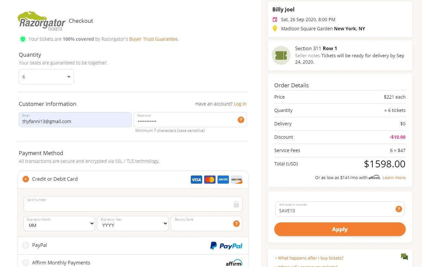
Task: Click the security code help icon
Action: pyautogui.click(x=236, y=224)
